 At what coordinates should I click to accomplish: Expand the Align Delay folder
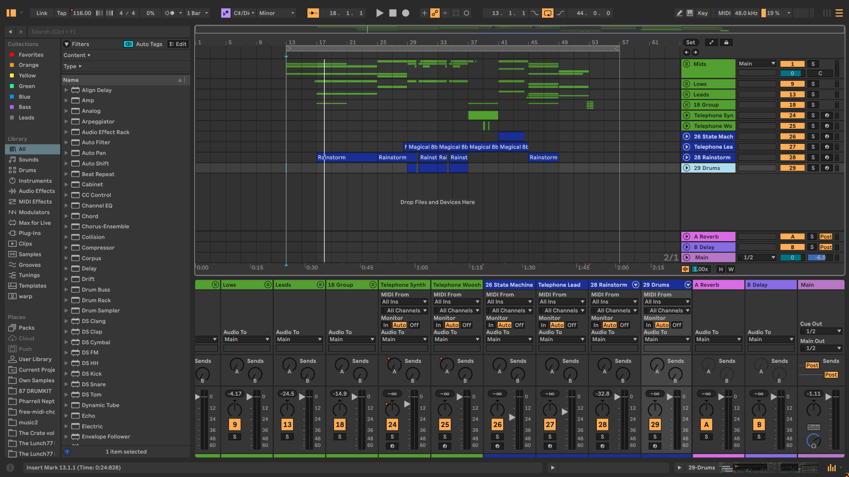point(66,90)
